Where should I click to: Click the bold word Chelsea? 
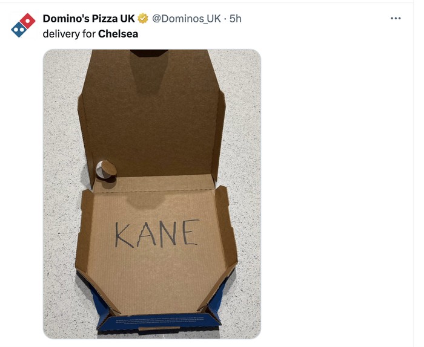[x=118, y=34]
